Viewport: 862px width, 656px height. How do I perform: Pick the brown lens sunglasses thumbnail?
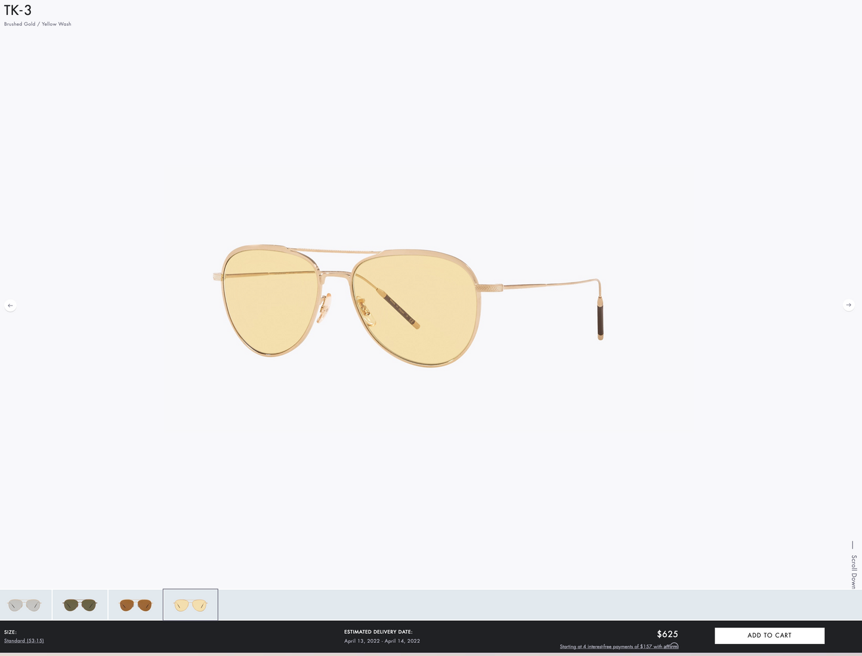tap(135, 605)
